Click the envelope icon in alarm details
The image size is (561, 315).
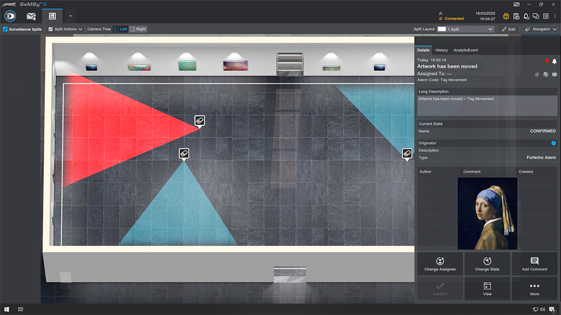(554, 74)
